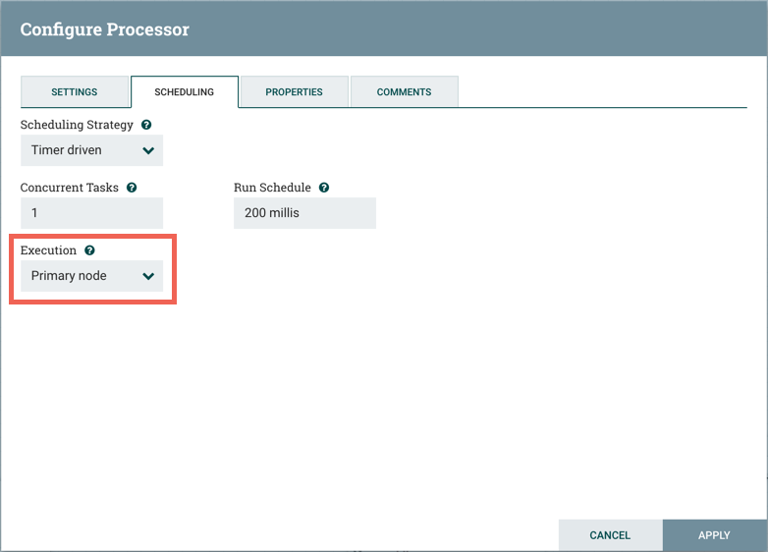
Task: Show Concurrent Tasks help tooltip icon
Action: [132, 188]
